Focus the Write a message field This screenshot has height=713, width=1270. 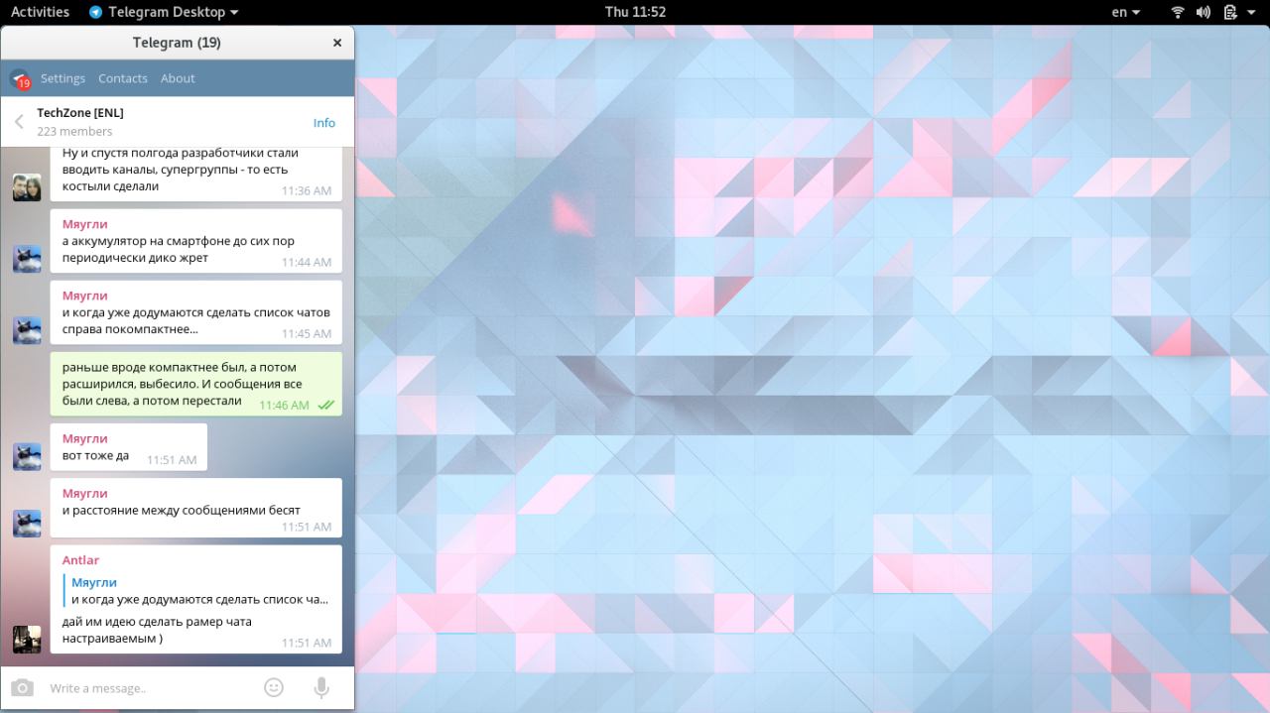tap(149, 688)
